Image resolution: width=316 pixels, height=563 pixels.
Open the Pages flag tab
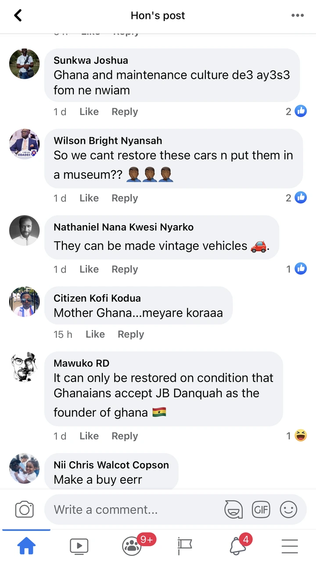click(x=184, y=546)
